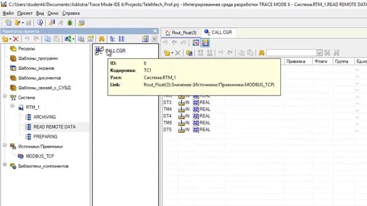Click add argument icon in editor toolbar
The image size is (367, 206).
(167, 53)
